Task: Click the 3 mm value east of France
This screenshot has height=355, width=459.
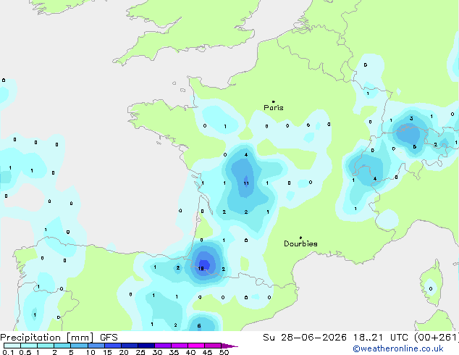Action: (x=411, y=118)
